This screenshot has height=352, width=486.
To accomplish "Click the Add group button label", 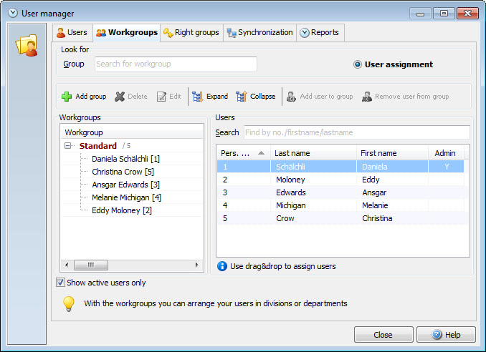I will click(x=91, y=97).
